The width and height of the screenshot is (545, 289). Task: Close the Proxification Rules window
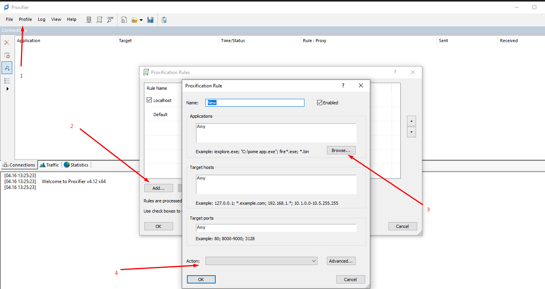(x=413, y=72)
